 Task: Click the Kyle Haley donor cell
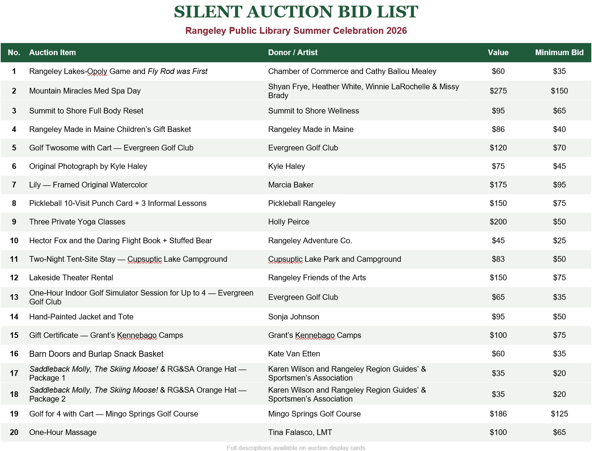coord(287,166)
